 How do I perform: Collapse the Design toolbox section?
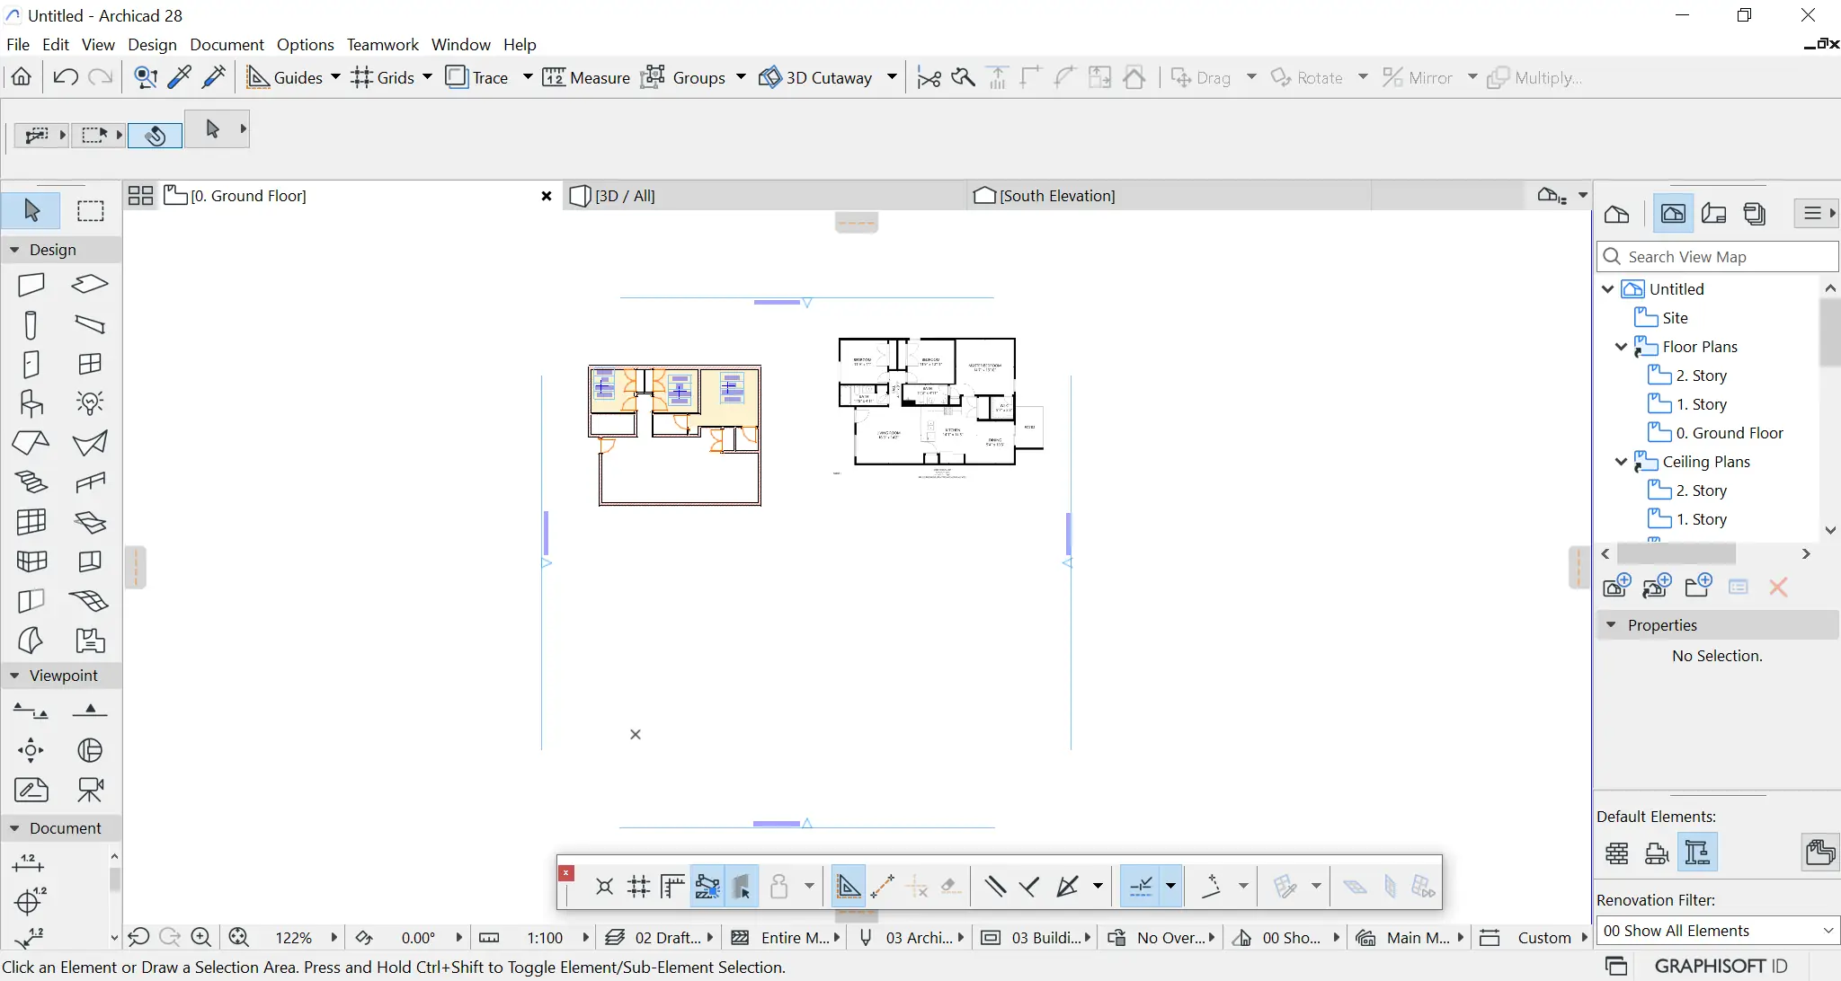(14, 250)
